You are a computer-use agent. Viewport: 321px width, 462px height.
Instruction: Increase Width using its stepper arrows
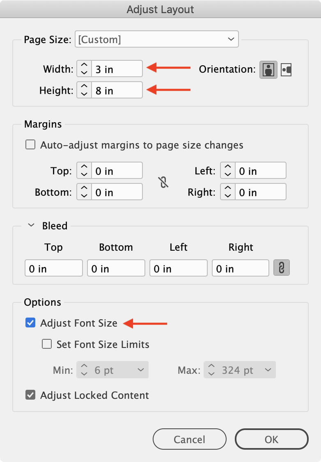click(x=84, y=66)
